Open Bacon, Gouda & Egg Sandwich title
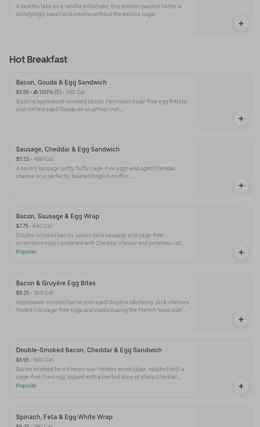The width and height of the screenshot is (260, 427). [x=61, y=82]
